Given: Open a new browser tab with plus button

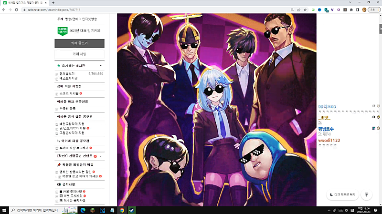Looking at the screenshot, I should (53, 3).
